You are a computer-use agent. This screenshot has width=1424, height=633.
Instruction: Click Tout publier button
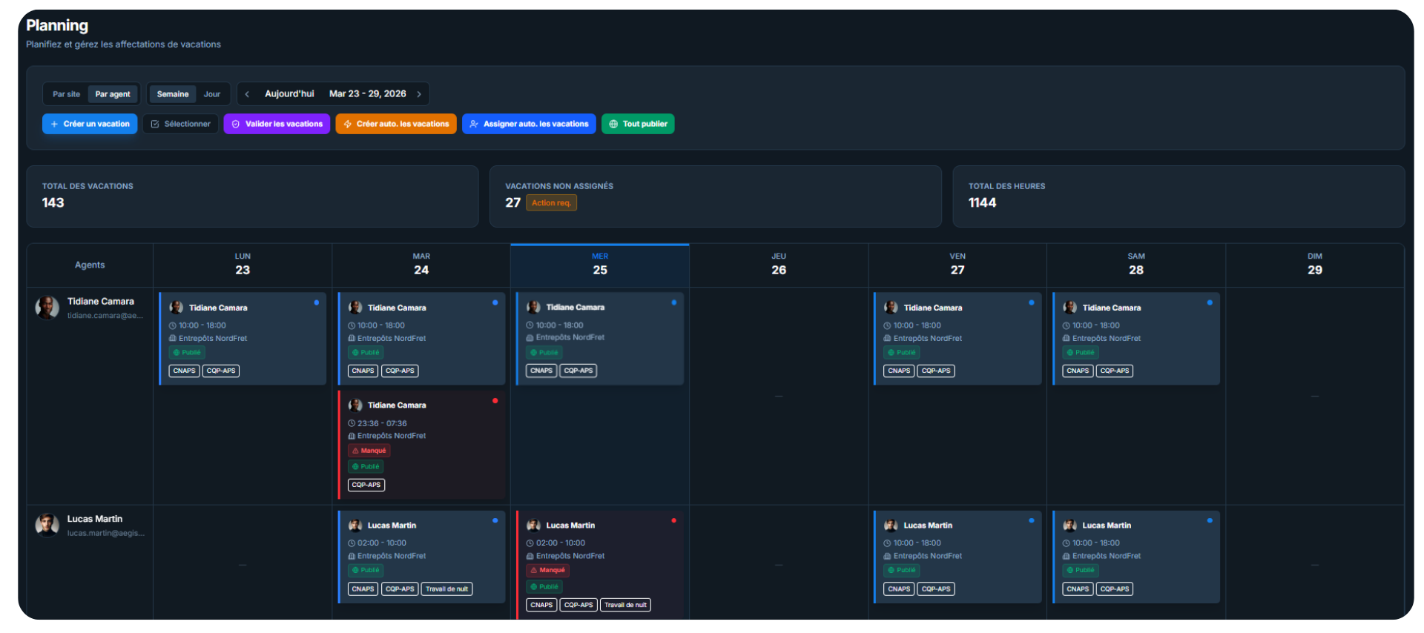638,124
